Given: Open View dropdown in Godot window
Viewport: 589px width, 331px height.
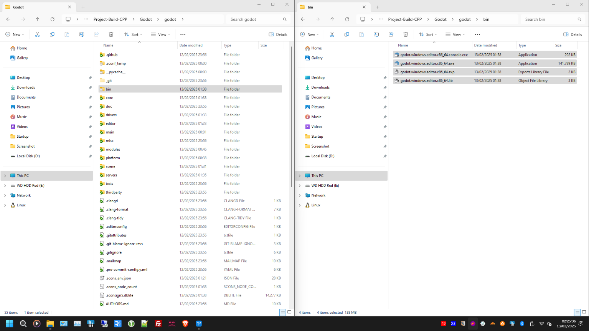Looking at the screenshot, I should tap(160, 35).
